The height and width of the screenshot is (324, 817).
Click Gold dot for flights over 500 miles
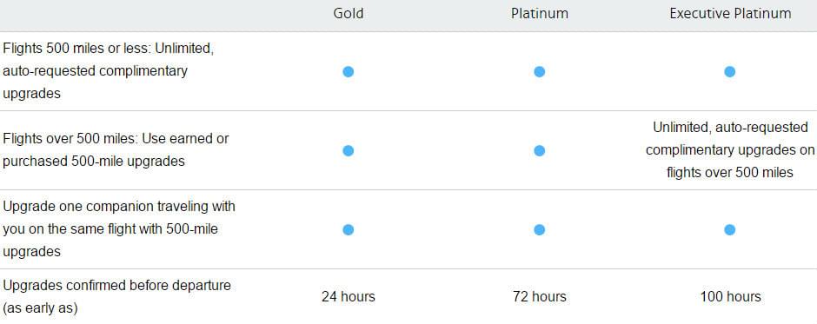click(x=348, y=150)
